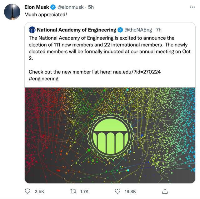Click National Academy of Engineering's verified badge
The width and height of the screenshot is (200, 199).
point(120,30)
